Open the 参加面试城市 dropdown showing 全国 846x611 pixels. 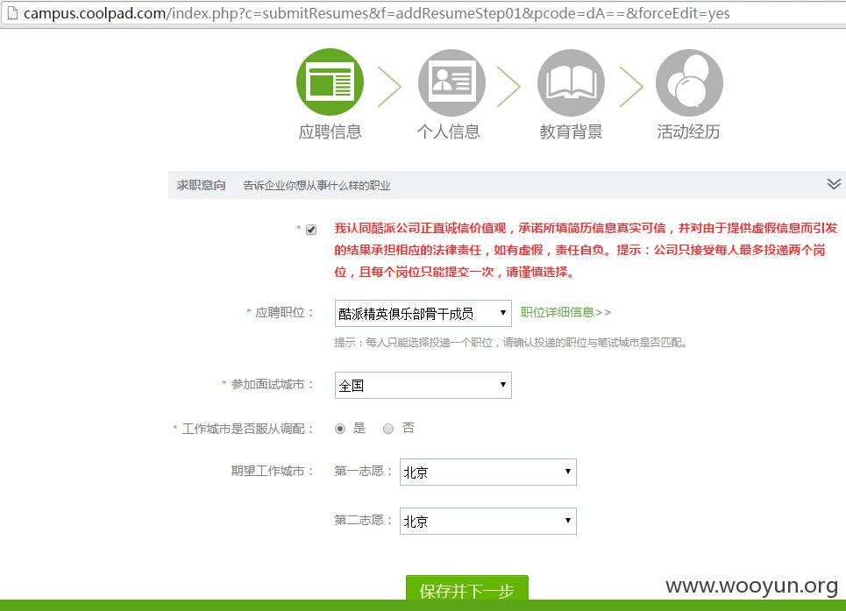[423, 385]
